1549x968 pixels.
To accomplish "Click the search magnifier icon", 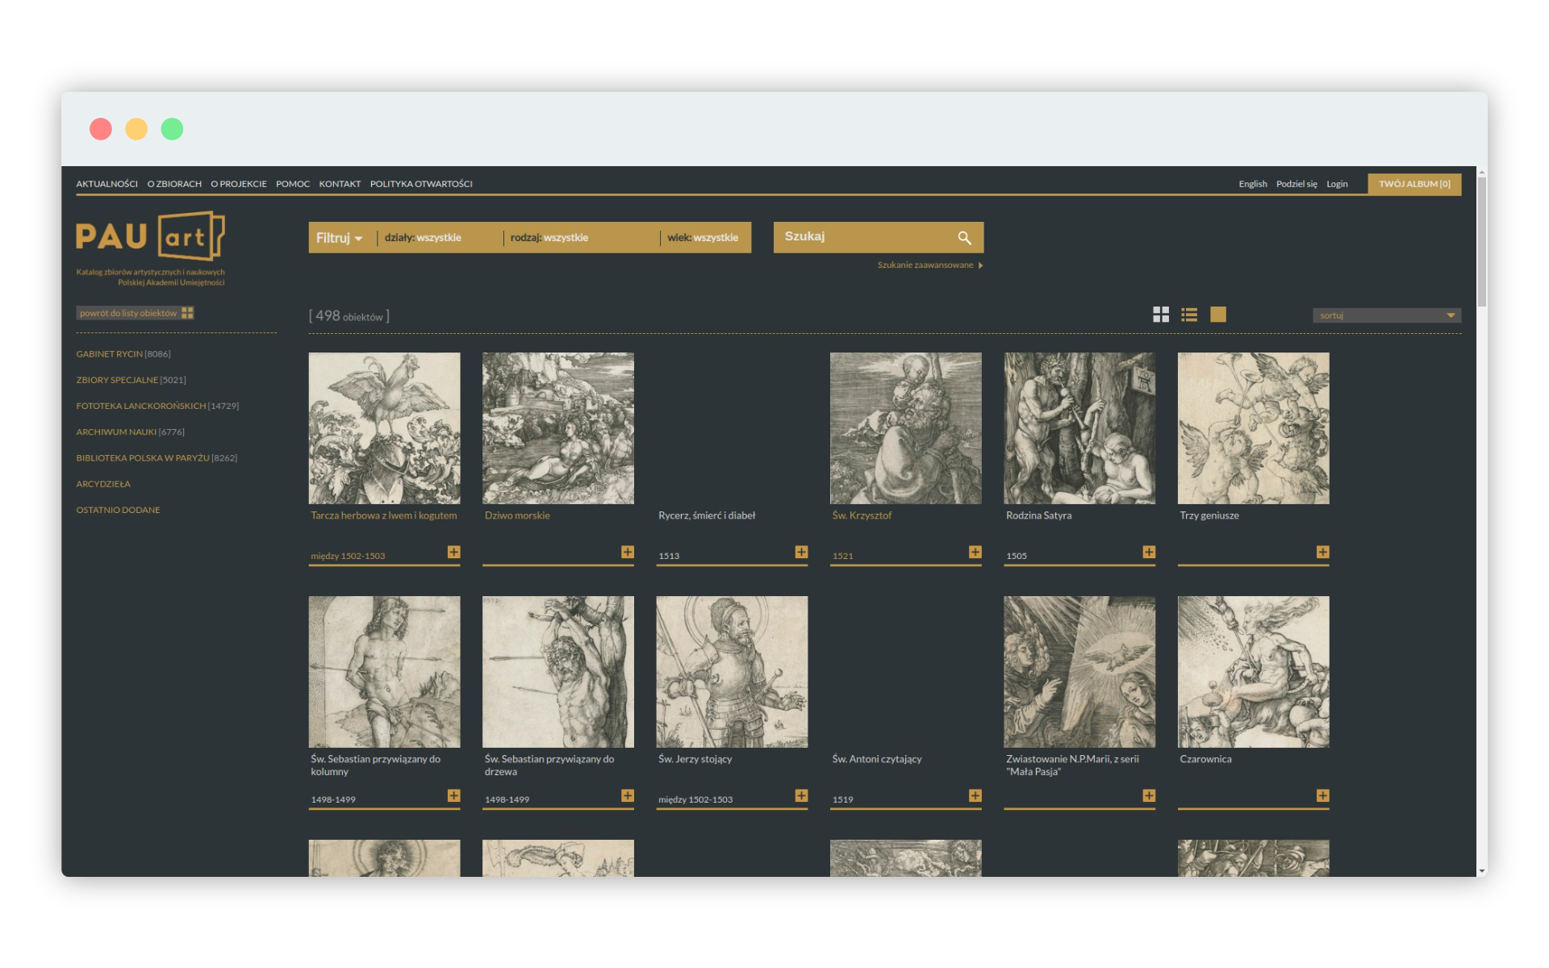I will coord(964,237).
